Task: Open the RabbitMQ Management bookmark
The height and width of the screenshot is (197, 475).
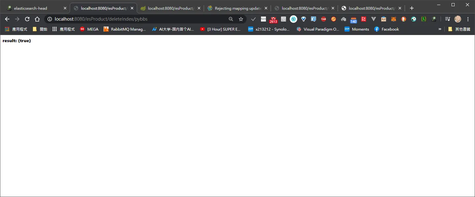Action: tap(124, 29)
